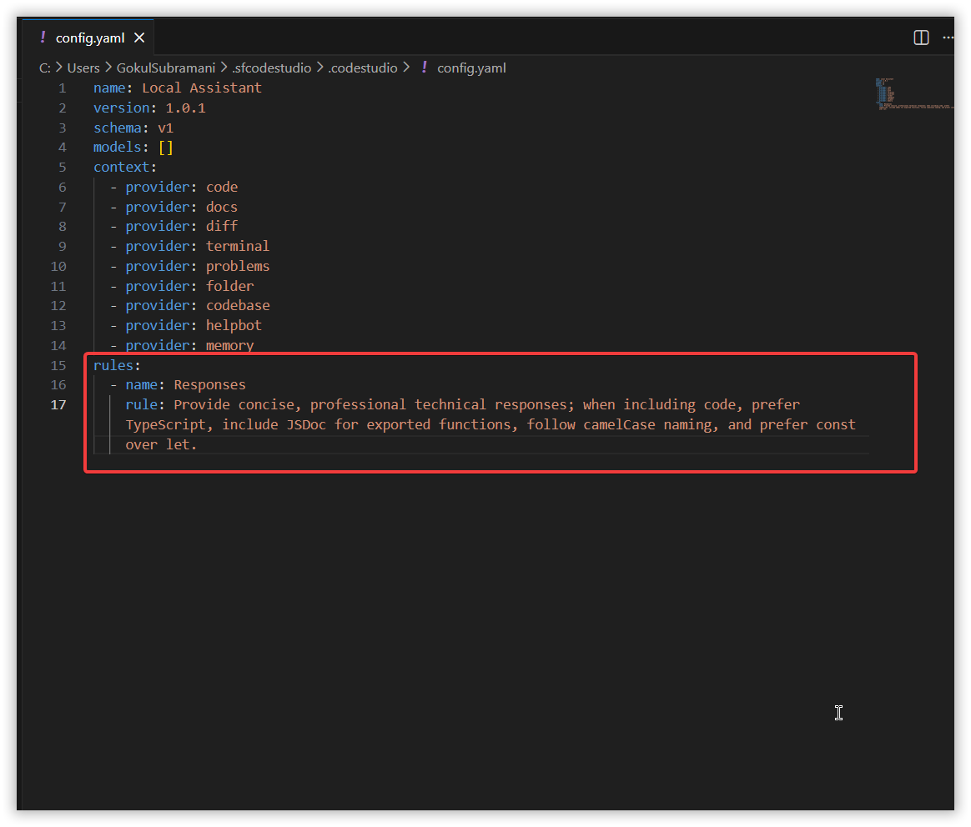Click the "rules" key on line 15
The width and height of the screenshot is (971, 827).
(113, 365)
